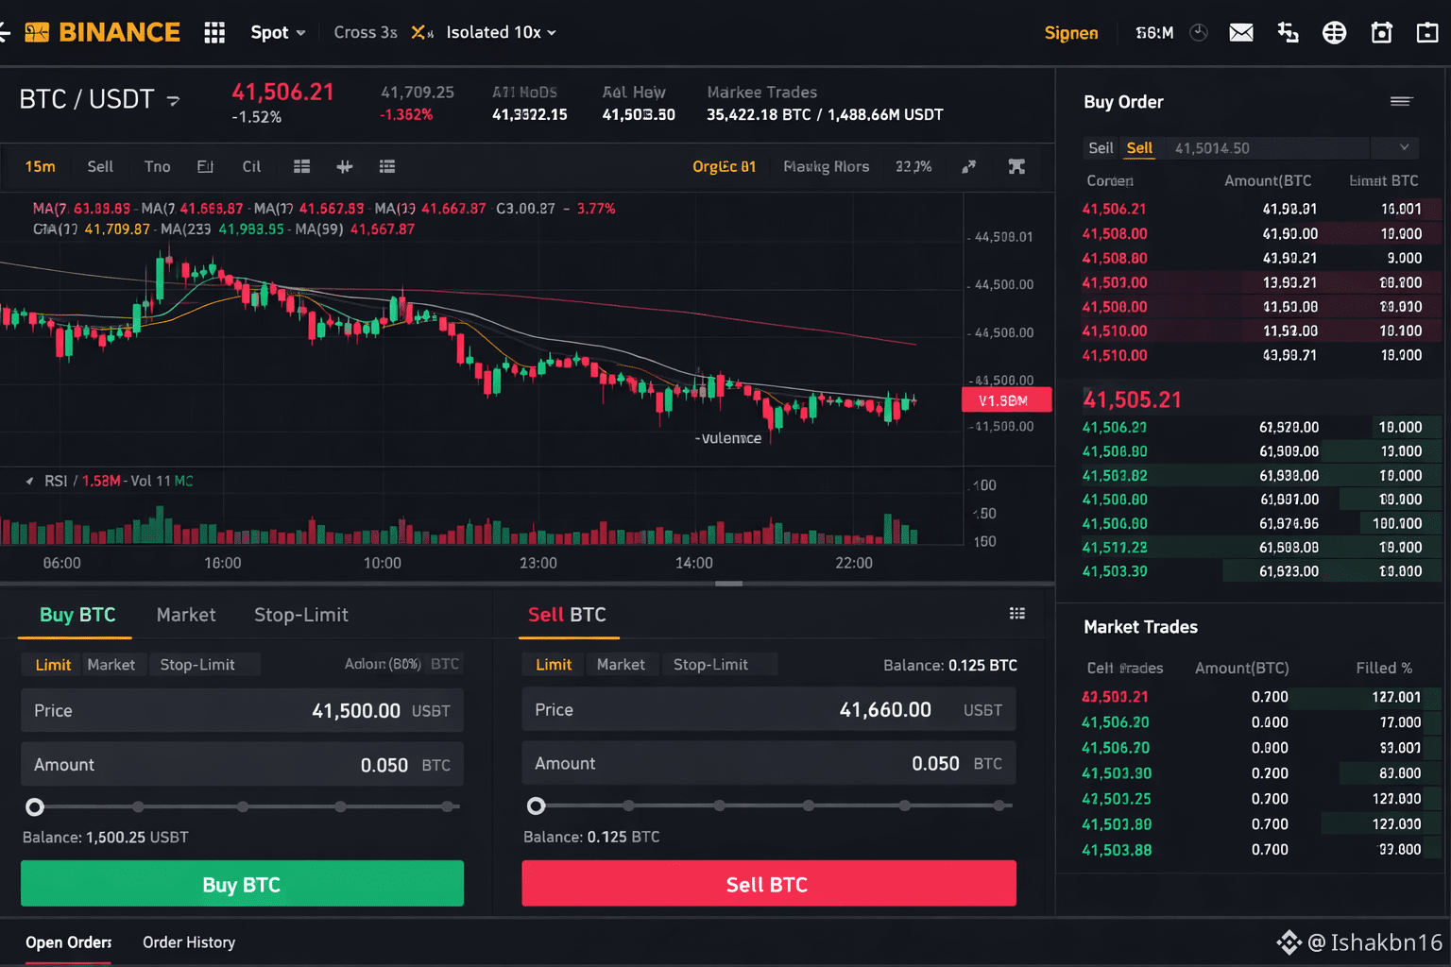Viewport: 1451px width, 967px height.
Task: Click the Signen link in header
Action: pos(1071,33)
